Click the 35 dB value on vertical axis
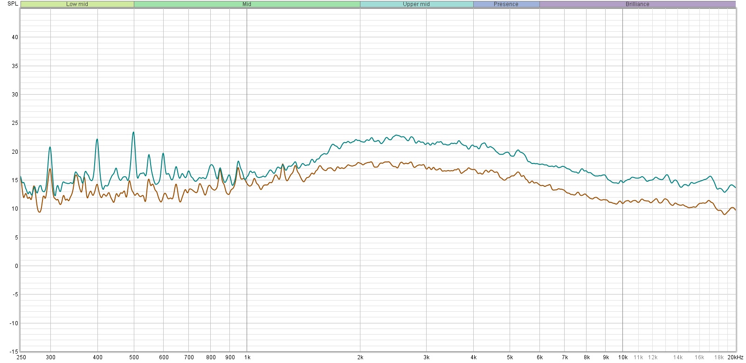This screenshot has width=746, height=363. click(15, 66)
